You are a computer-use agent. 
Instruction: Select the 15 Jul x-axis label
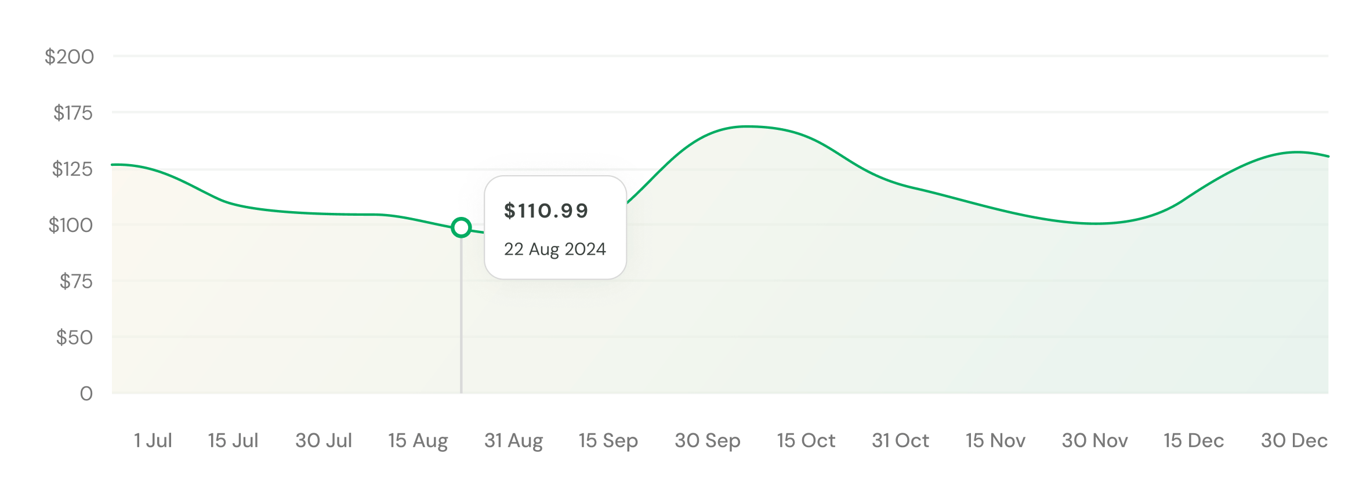click(x=233, y=440)
